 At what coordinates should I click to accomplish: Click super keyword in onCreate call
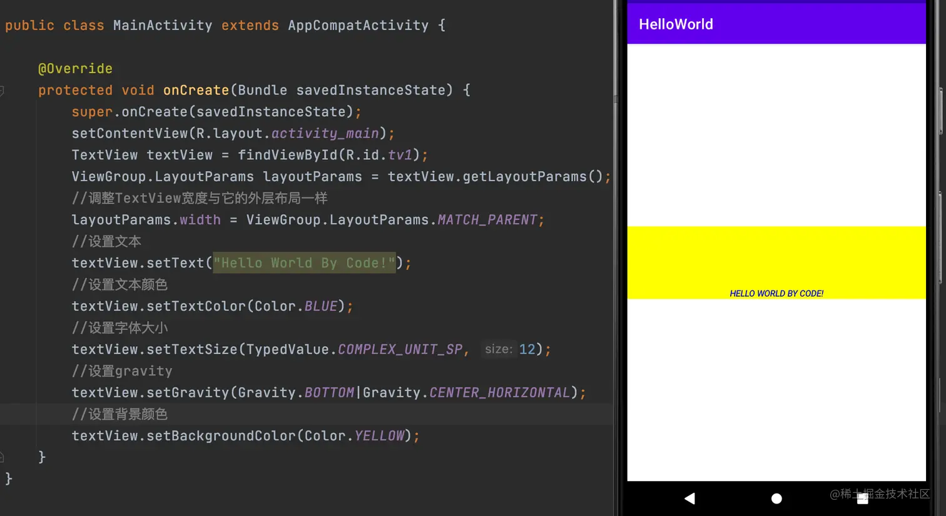(92, 112)
